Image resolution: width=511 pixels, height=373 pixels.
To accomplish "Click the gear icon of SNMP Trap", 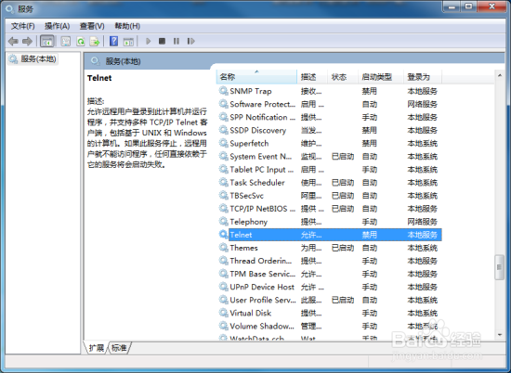I will point(223,91).
